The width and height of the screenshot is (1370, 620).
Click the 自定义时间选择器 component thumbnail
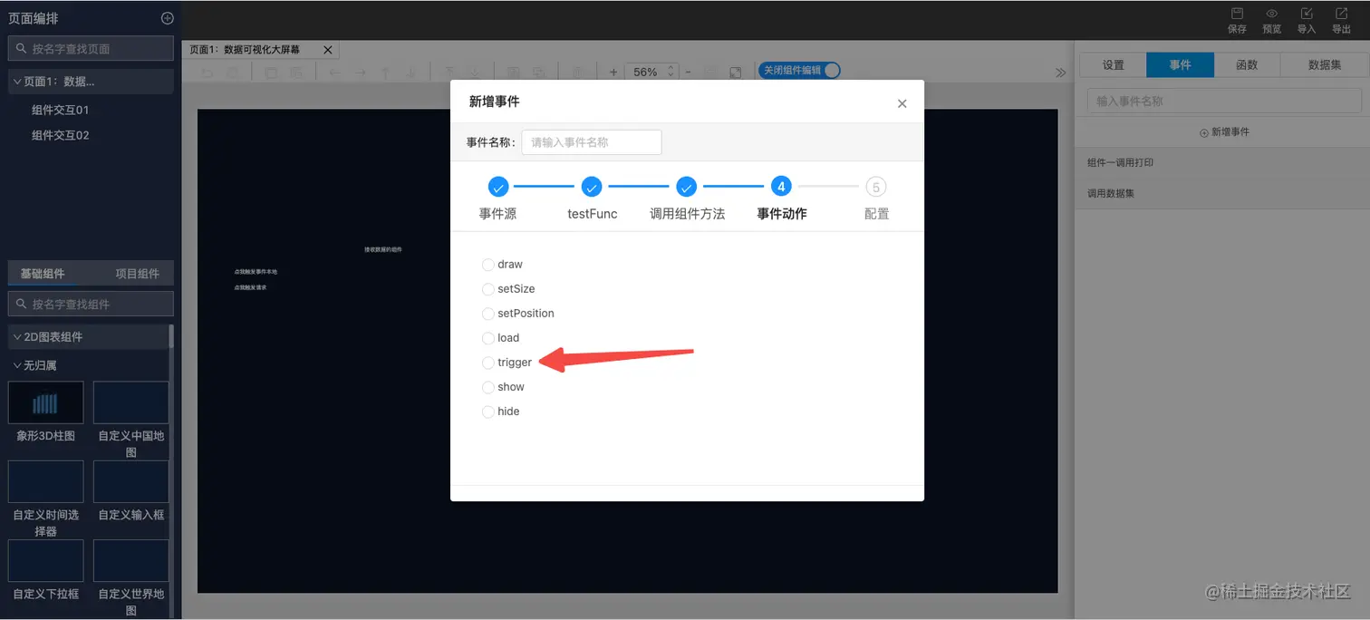coord(45,481)
